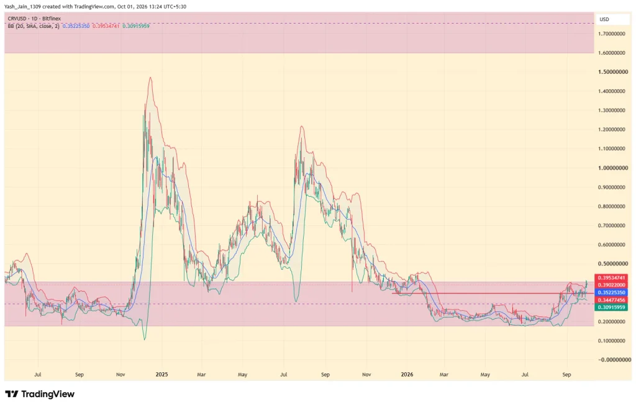Click the 0.80000000 price axis label
This screenshot has width=636, height=407.
coord(612,207)
